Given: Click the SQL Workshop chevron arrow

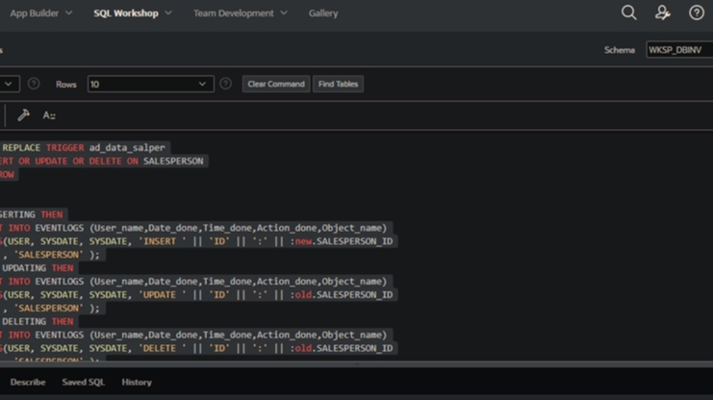Looking at the screenshot, I should click(168, 12).
